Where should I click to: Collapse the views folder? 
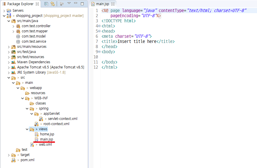pos(27,129)
